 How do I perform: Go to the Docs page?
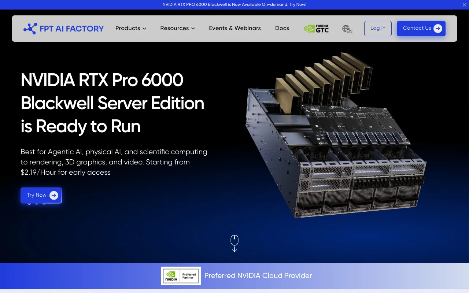click(282, 28)
